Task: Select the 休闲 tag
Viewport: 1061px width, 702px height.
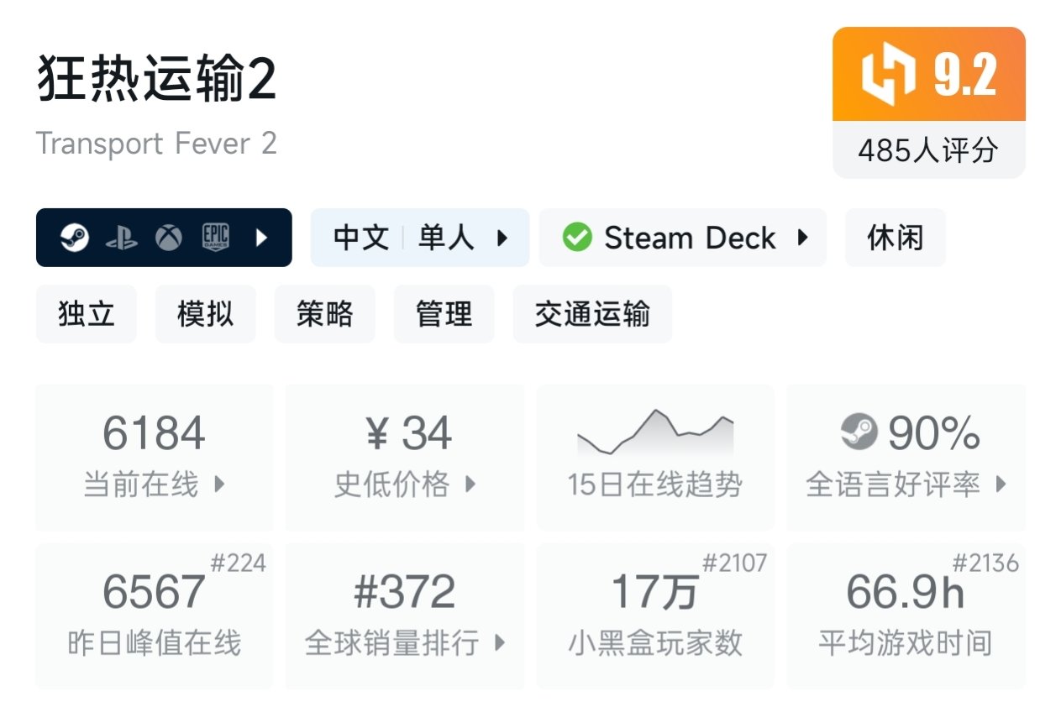Action: [895, 238]
